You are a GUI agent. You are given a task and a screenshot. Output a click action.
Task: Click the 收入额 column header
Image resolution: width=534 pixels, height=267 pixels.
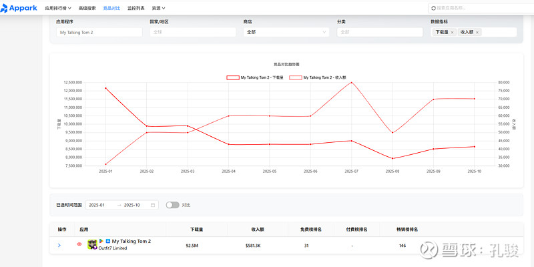pos(258,230)
